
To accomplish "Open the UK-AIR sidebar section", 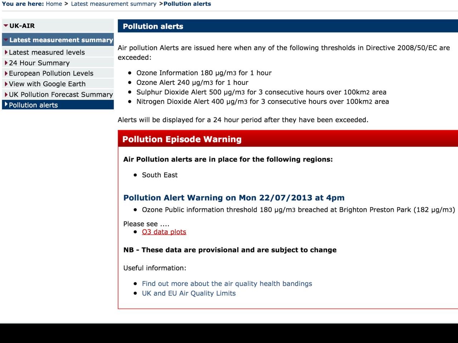I will point(22,26).
